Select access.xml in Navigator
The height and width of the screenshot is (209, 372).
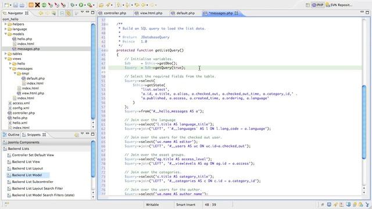point(21,103)
